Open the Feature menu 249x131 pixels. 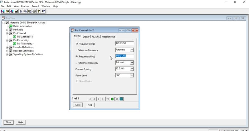click(x=25, y=6)
